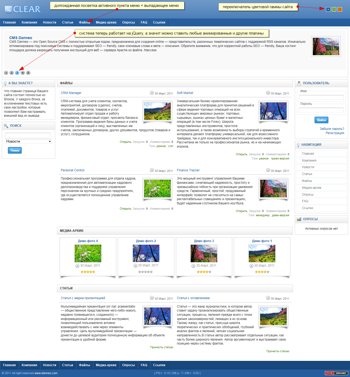Click the chart icon beside ОПРОСЫ
This screenshot has width=350, height=377.
(299, 219)
